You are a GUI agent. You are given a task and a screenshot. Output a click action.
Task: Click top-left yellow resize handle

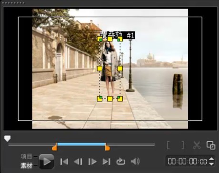[x=100, y=39]
